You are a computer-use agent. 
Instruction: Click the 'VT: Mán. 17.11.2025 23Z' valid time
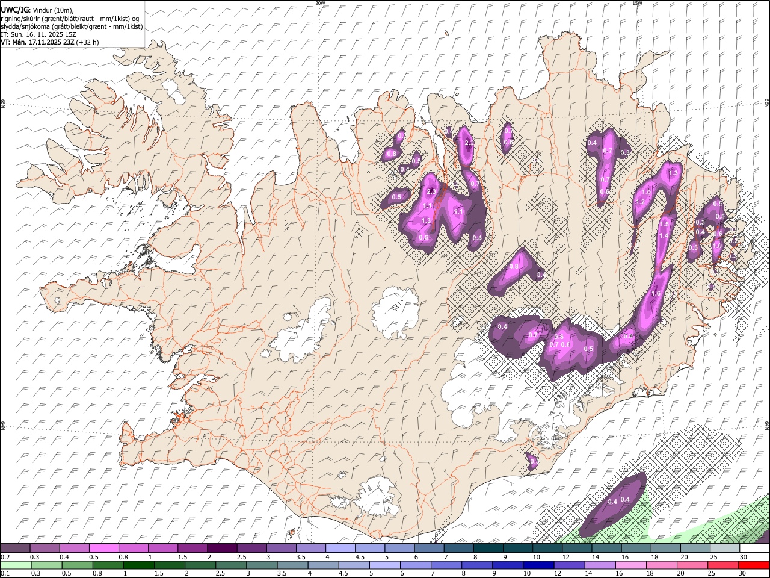point(37,42)
